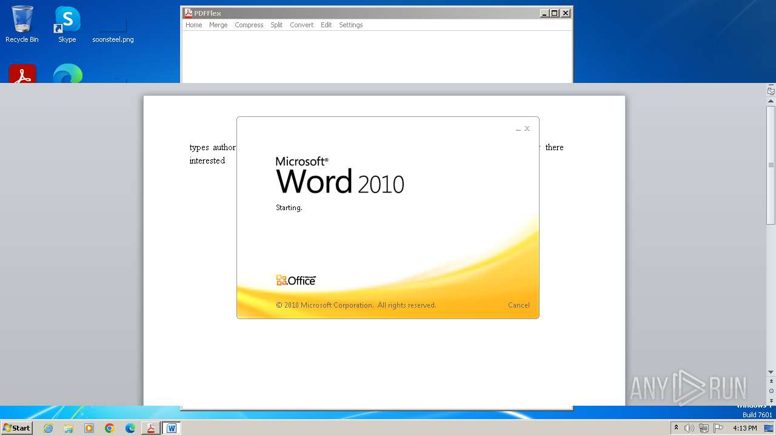Click the Word vertical scrollbar thumb
This screenshot has width=776, height=436.
(771, 165)
